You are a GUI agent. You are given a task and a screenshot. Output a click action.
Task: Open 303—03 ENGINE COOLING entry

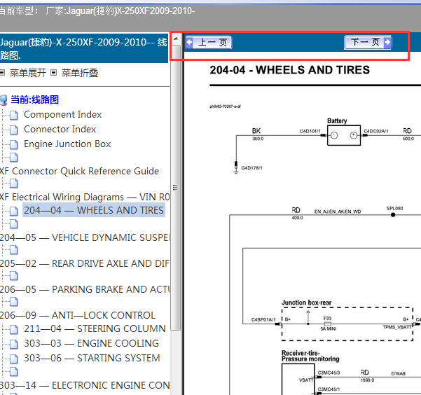pos(91,343)
